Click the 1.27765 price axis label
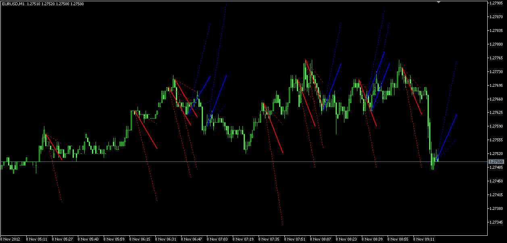 pyautogui.click(x=496, y=58)
